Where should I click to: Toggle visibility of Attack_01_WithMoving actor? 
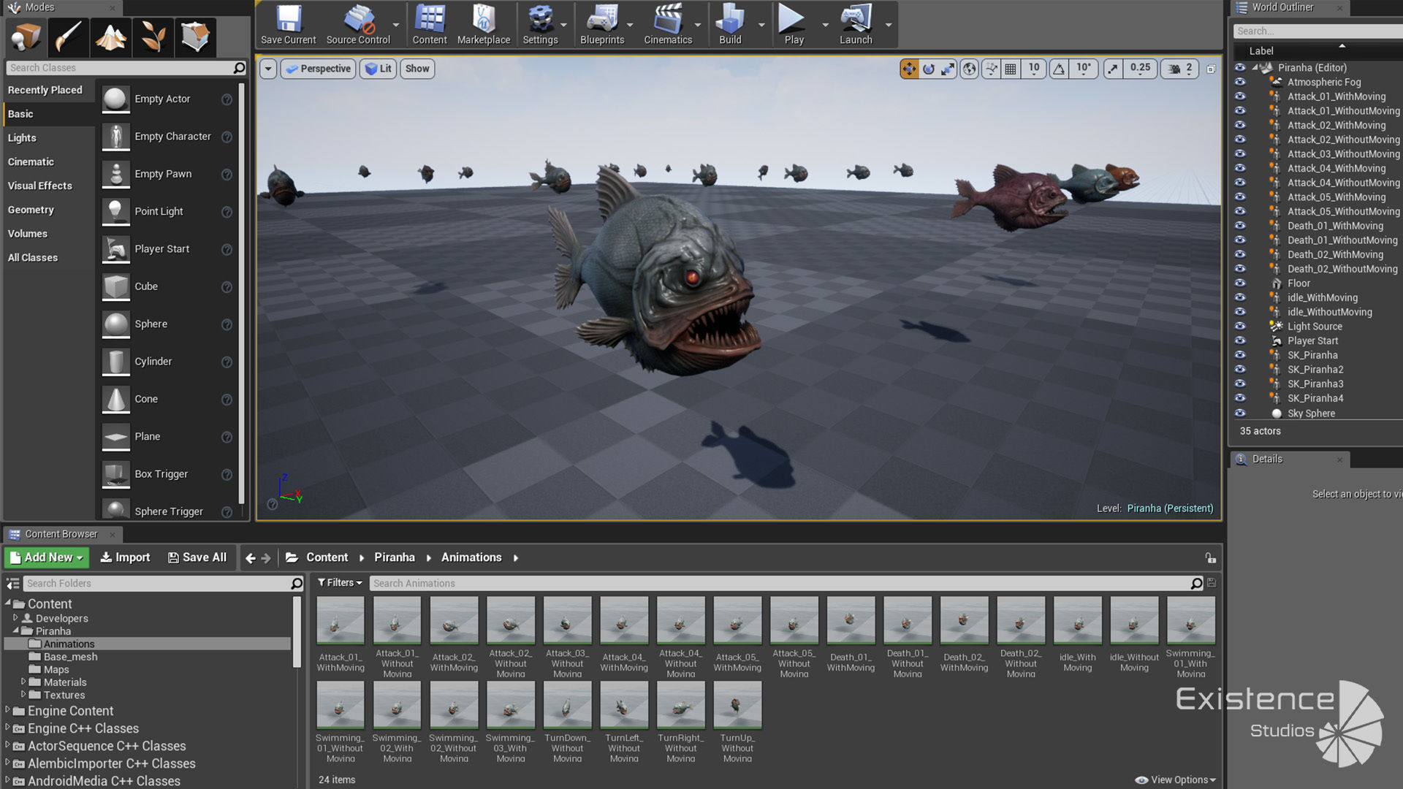(1240, 96)
